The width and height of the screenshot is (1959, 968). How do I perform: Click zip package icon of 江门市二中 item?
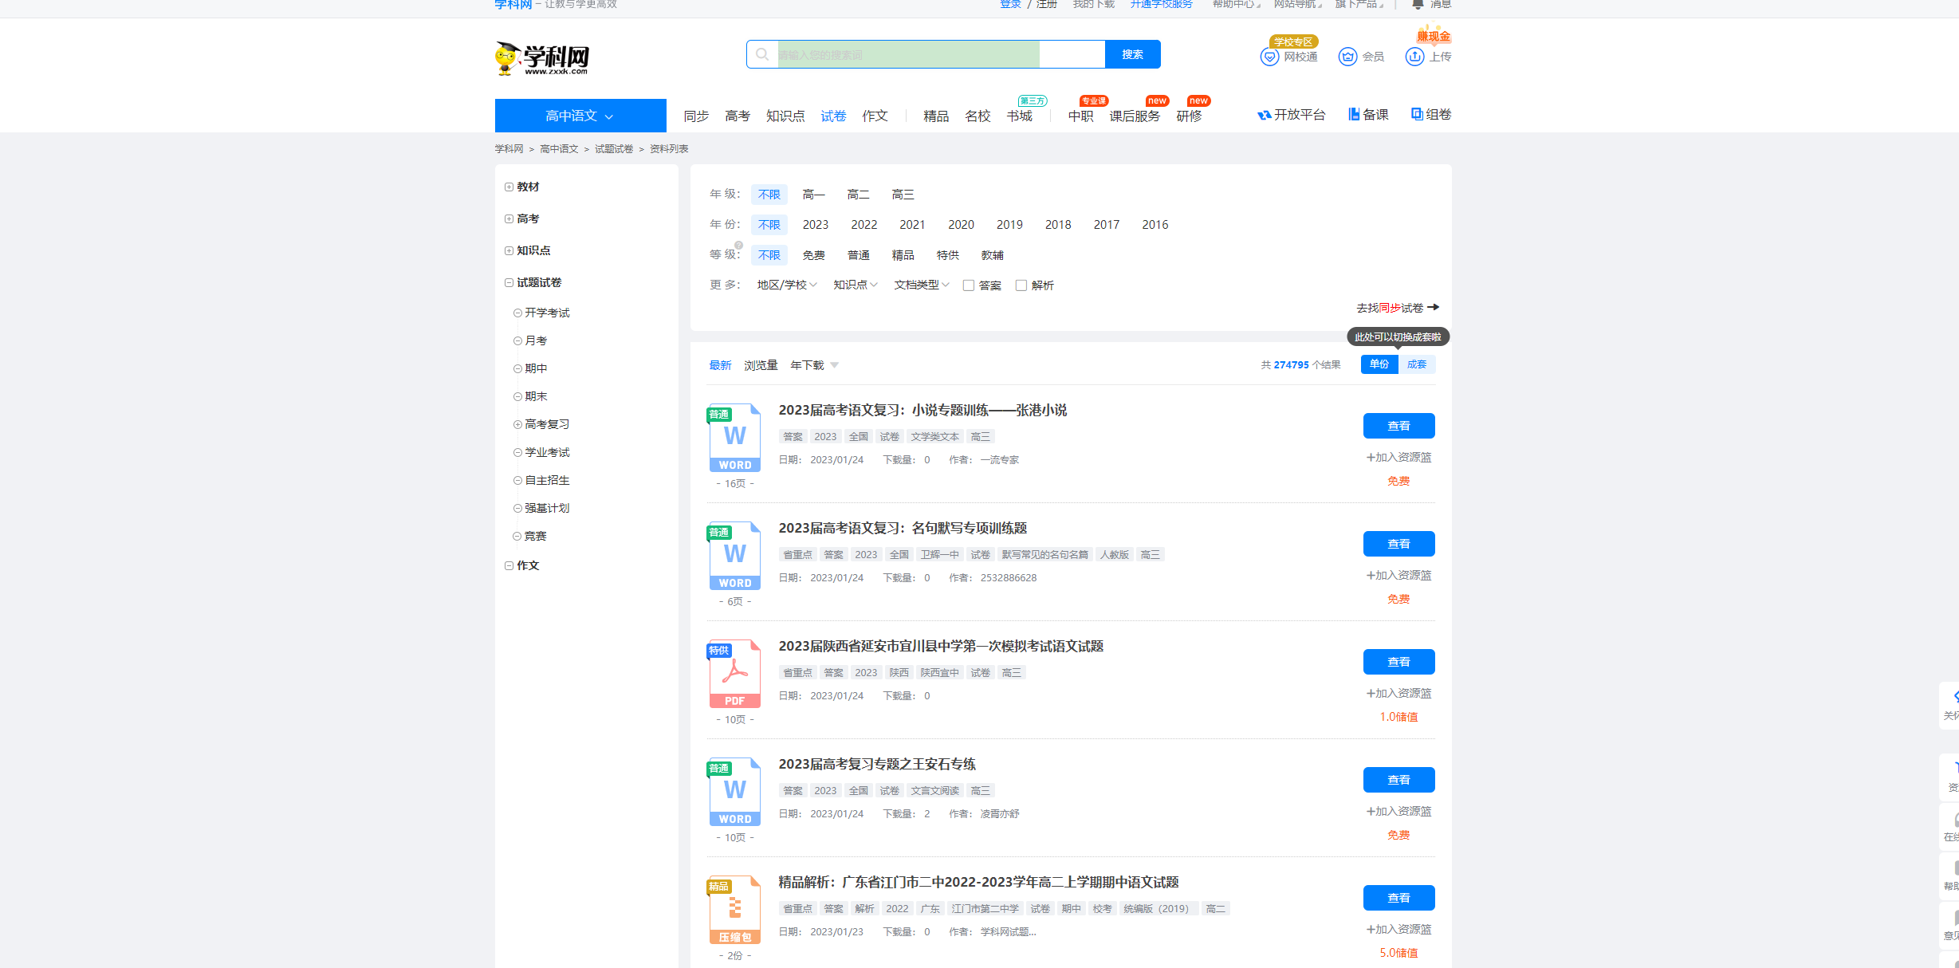tap(735, 910)
